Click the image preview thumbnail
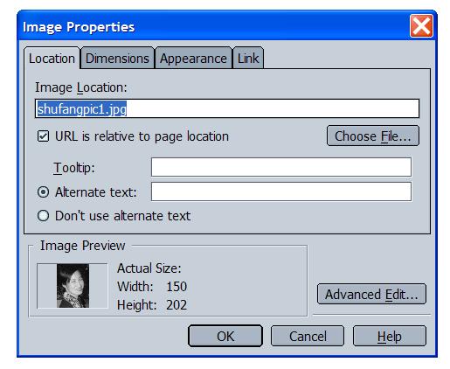The width and height of the screenshot is (450, 369). (x=73, y=286)
